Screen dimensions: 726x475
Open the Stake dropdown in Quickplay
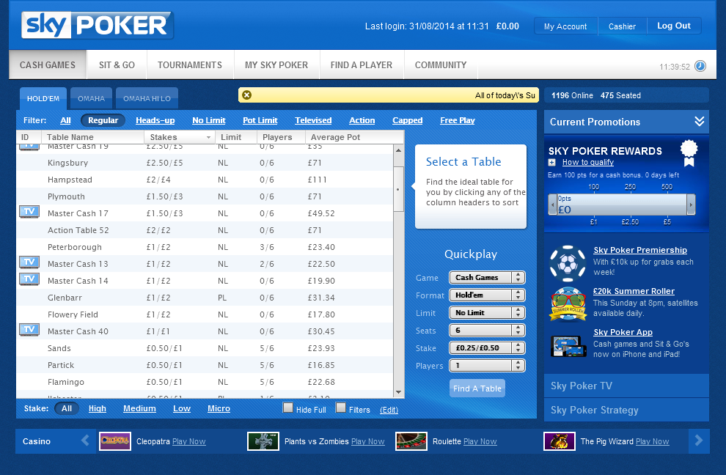click(487, 348)
